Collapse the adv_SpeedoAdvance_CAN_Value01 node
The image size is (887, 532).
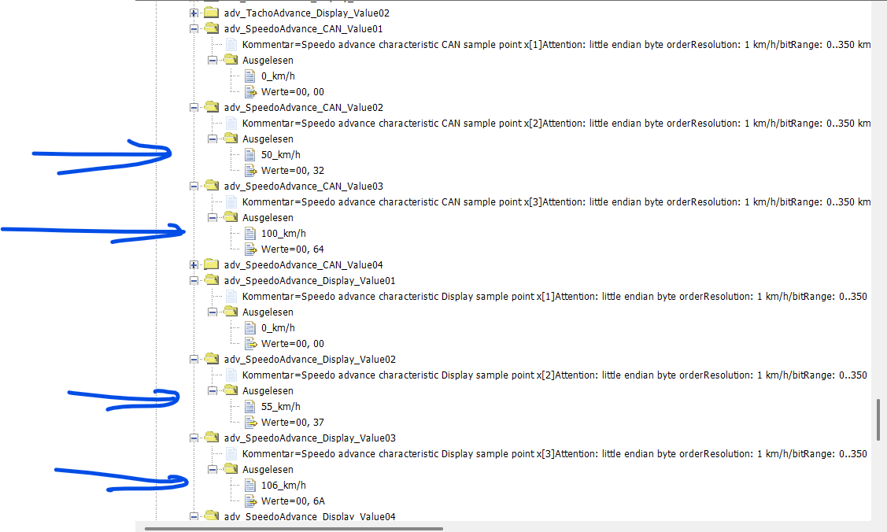pos(194,29)
